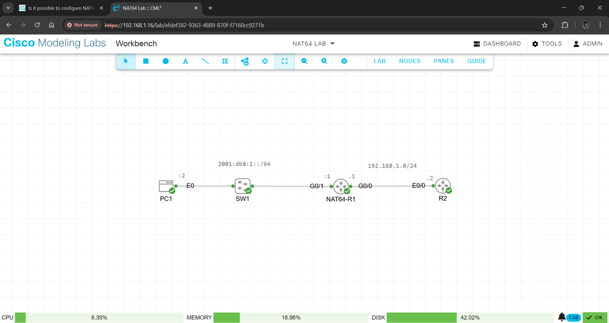
Task: Select the SW1 switch node
Action: pos(243,186)
